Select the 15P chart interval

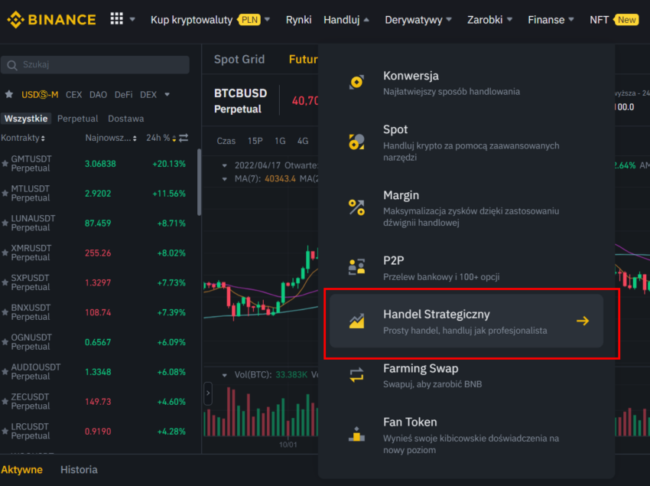255,141
